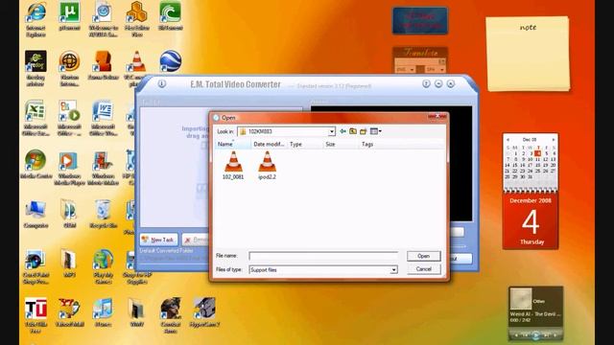Open the Recycle Bin

(103, 214)
